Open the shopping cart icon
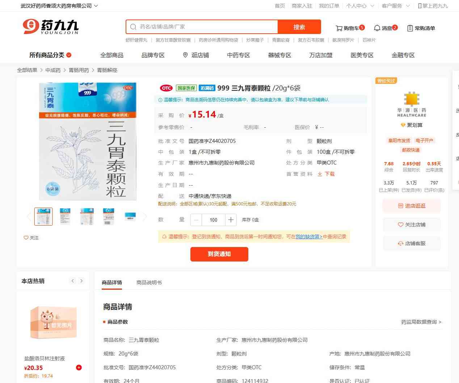 click(x=339, y=28)
